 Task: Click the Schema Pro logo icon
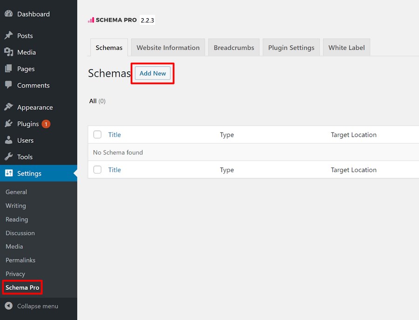pos(91,20)
